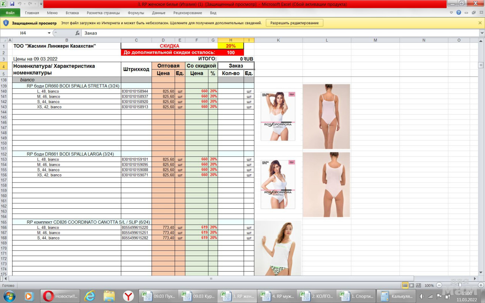
Task: Open Customize Quick Access Toolbar dropdown
Action: pyautogui.click(x=41, y=4)
